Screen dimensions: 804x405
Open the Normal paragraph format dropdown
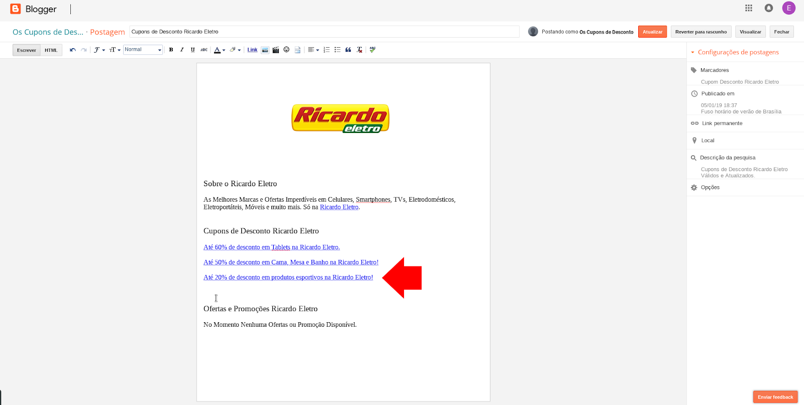(x=143, y=50)
